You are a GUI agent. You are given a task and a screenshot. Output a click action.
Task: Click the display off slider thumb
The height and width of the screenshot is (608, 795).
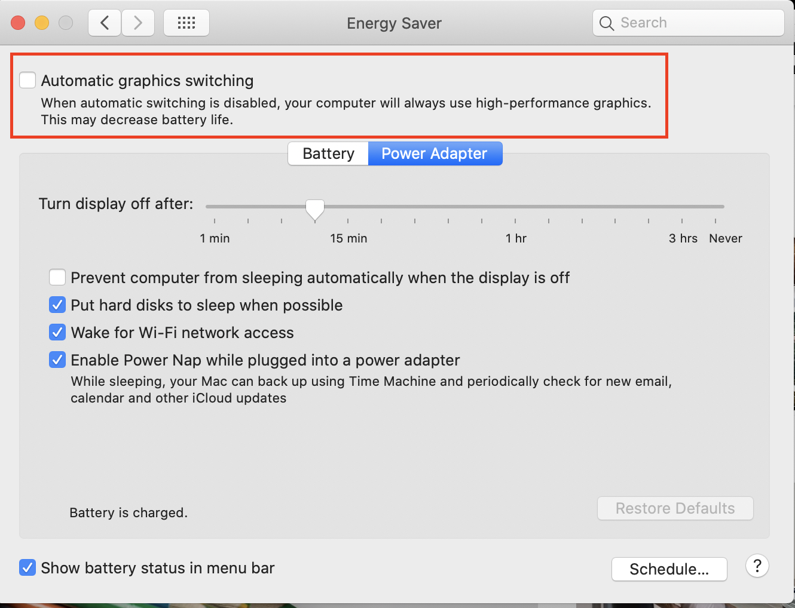(315, 209)
